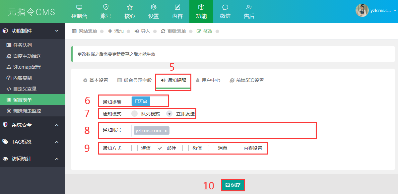Check the 微信 notification checkbox
Screen dimensions: 398x194
(185, 148)
